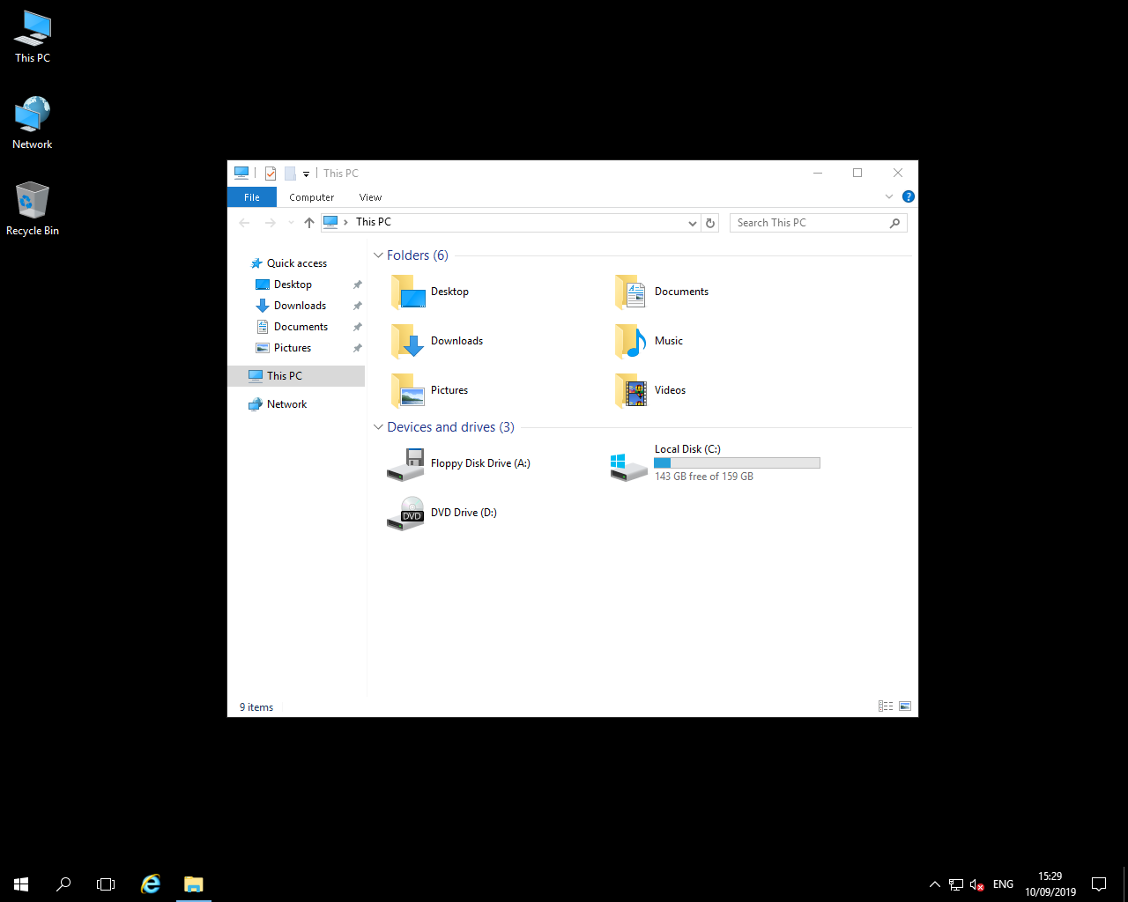This screenshot has height=902, width=1128.
Task: Click the Back navigation button
Action: (x=244, y=223)
